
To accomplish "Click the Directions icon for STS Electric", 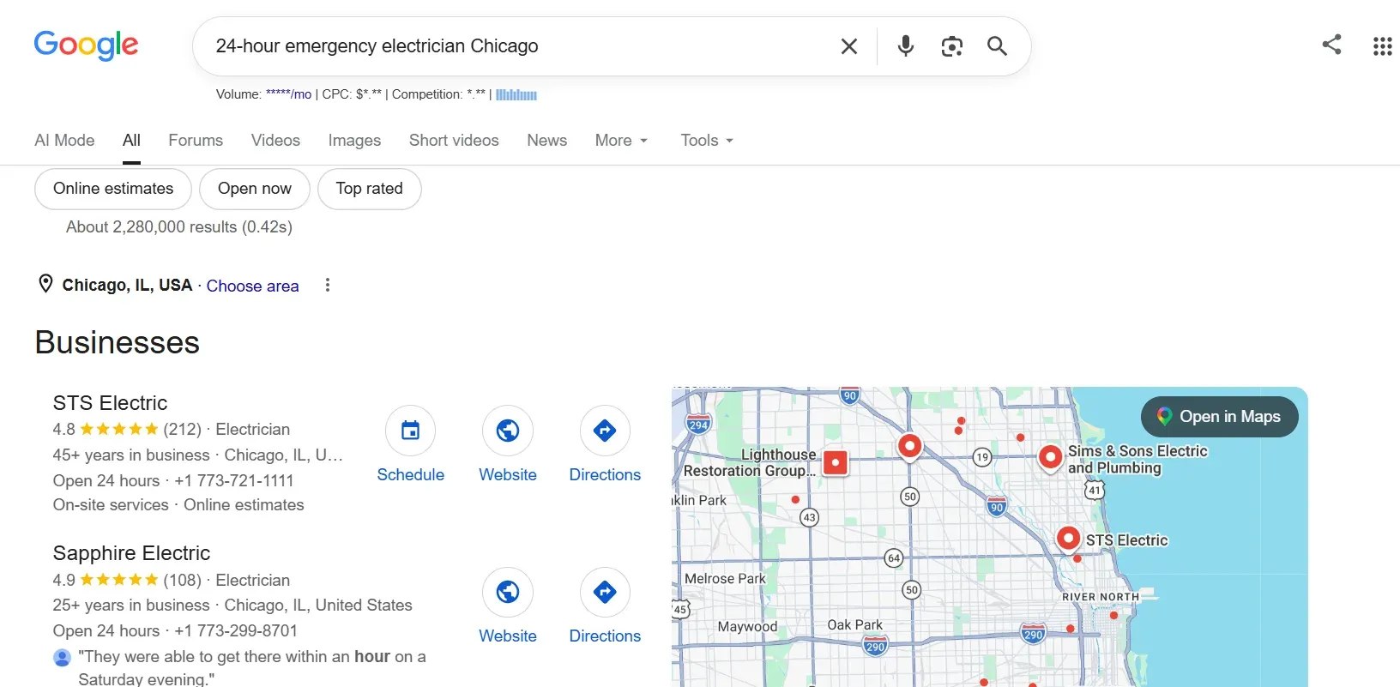I will pyautogui.click(x=605, y=431).
